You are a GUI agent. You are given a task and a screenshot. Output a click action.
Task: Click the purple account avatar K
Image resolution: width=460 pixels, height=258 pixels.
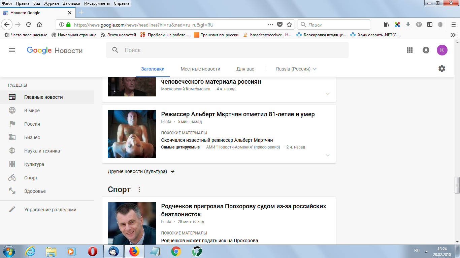coord(442,50)
